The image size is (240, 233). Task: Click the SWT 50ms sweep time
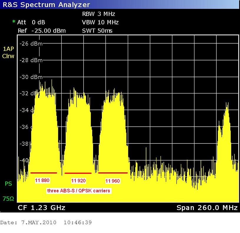click(x=97, y=31)
